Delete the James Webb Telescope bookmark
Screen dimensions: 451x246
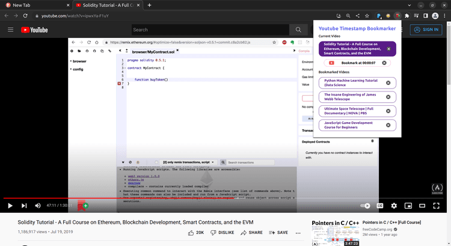[388, 97]
